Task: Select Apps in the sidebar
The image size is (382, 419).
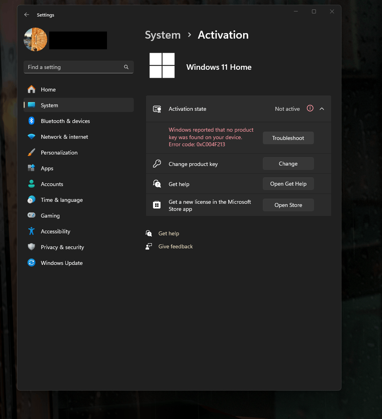Action: pos(47,168)
